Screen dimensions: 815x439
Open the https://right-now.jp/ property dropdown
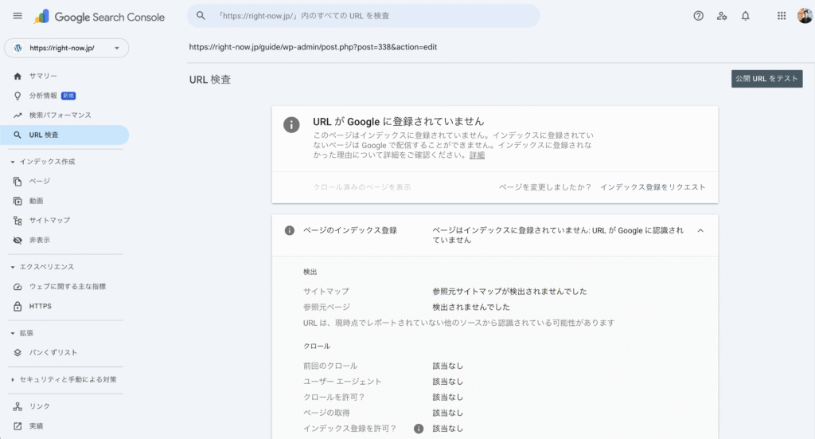coord(67,48)
